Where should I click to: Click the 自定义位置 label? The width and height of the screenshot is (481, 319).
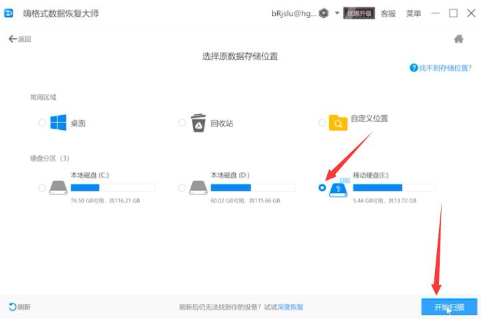(x=369, y=119)
